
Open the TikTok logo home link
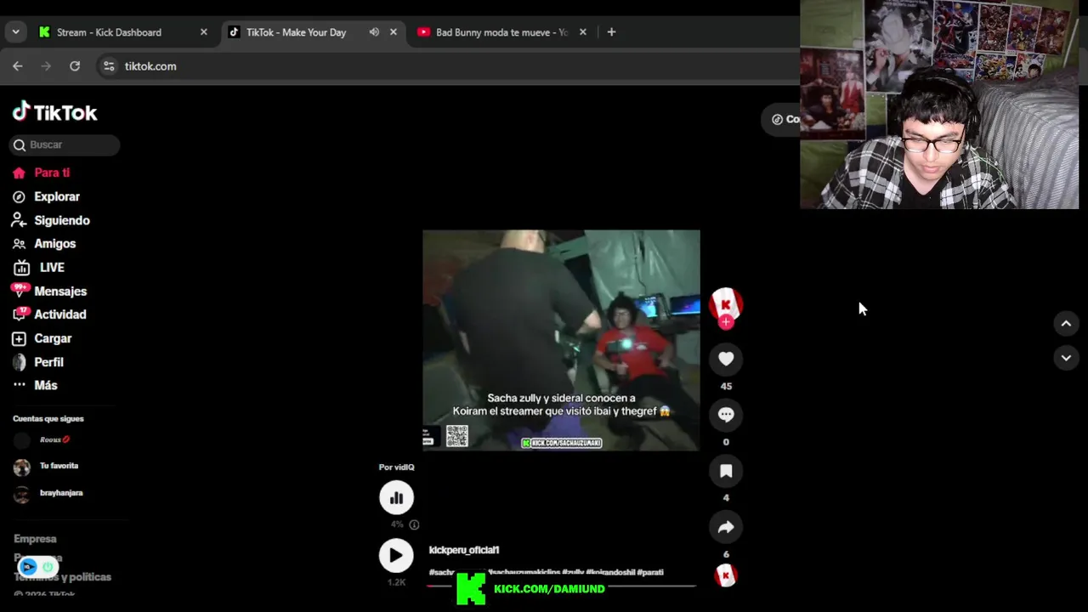54,112
